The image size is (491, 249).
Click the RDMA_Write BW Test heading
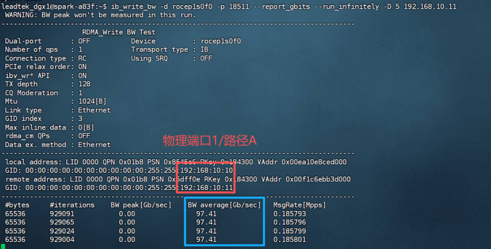pos(118,32)
